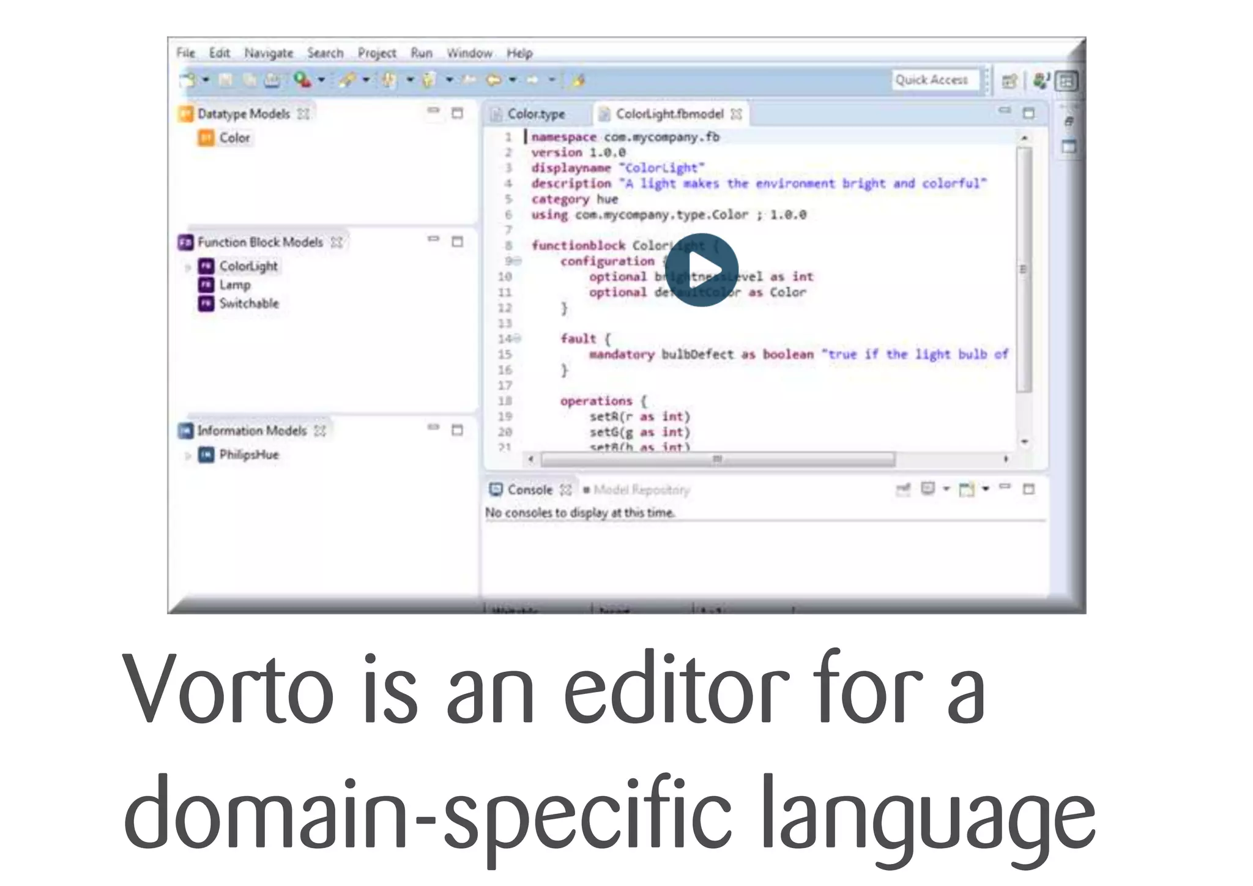Open the Search menu
This screenshot has height=886, width=1253.
[x=325, y=53]
